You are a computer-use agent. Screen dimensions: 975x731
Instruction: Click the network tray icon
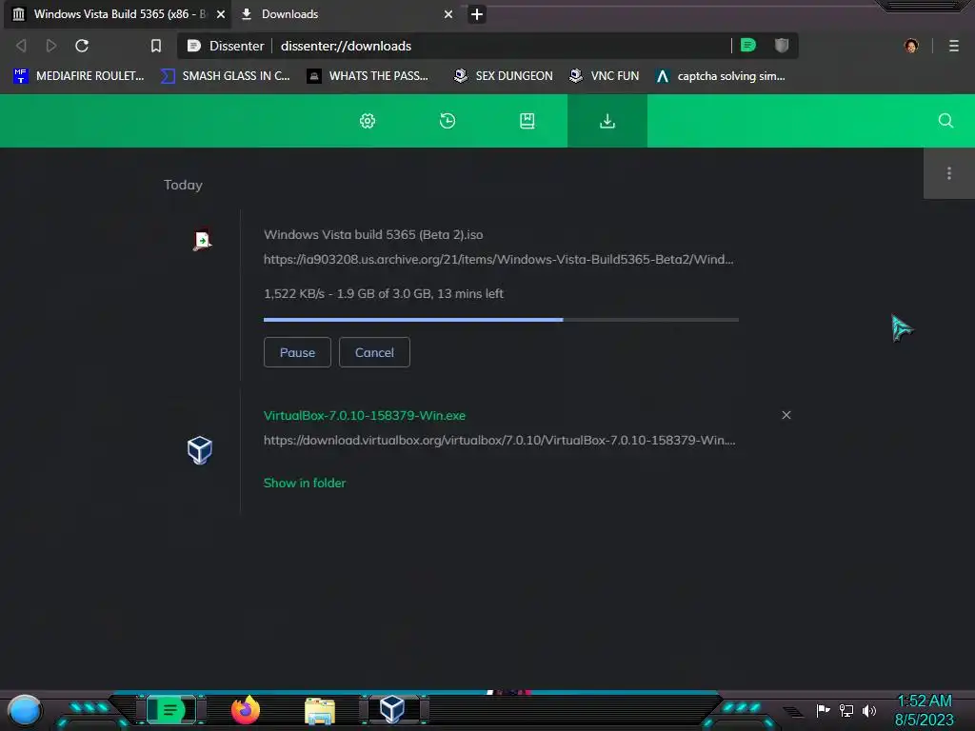click(x=846, y=710)
